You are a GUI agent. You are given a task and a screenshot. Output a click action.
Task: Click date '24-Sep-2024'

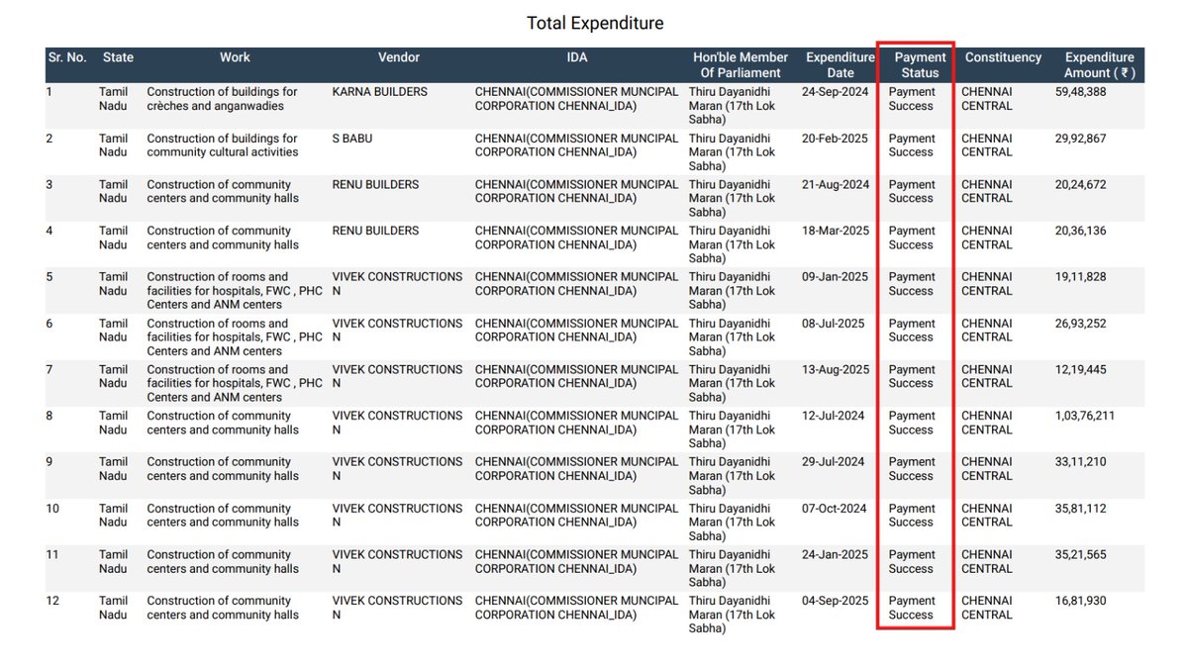click(x=836, y=92)
